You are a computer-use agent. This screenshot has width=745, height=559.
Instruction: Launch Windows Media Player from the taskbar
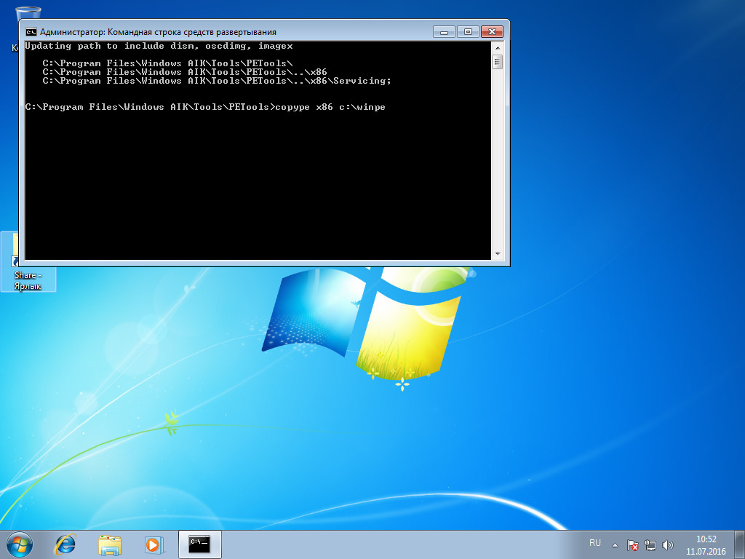tap(153, 544)
